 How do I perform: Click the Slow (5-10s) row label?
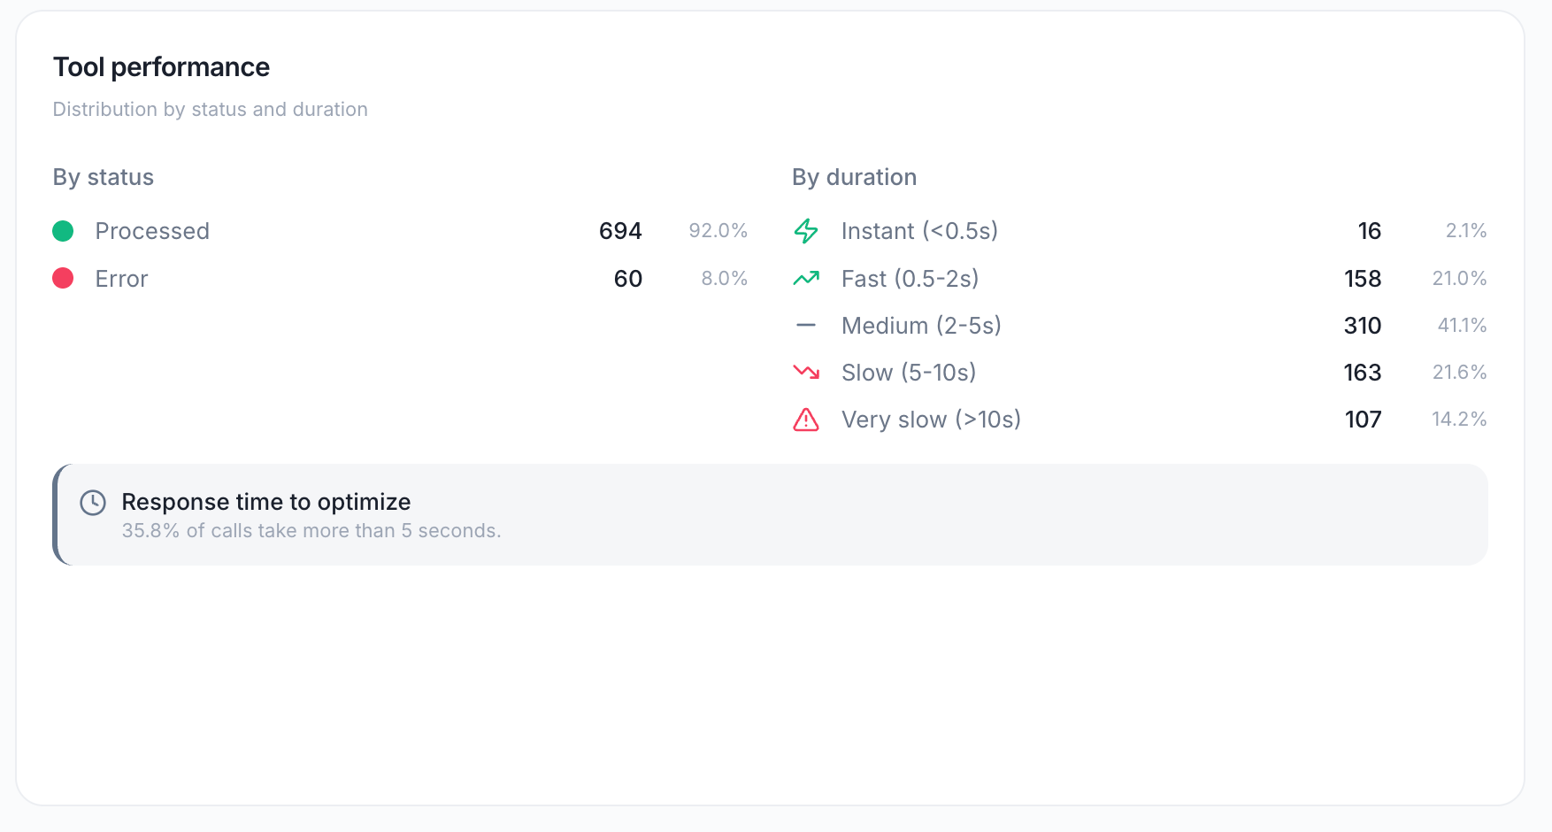coord(909,373)
